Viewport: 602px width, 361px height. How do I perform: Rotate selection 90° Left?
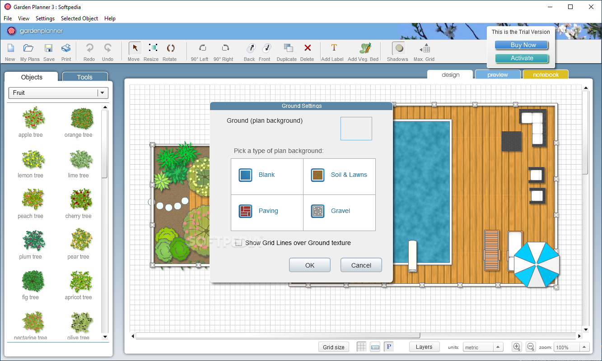[x=202, y=48]
